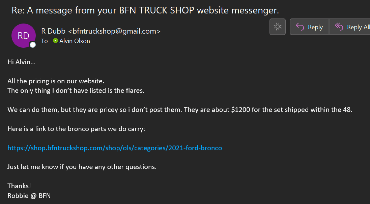Click the presence status circle on avatar
Viewport: 370px width, 204px height.
33,45
